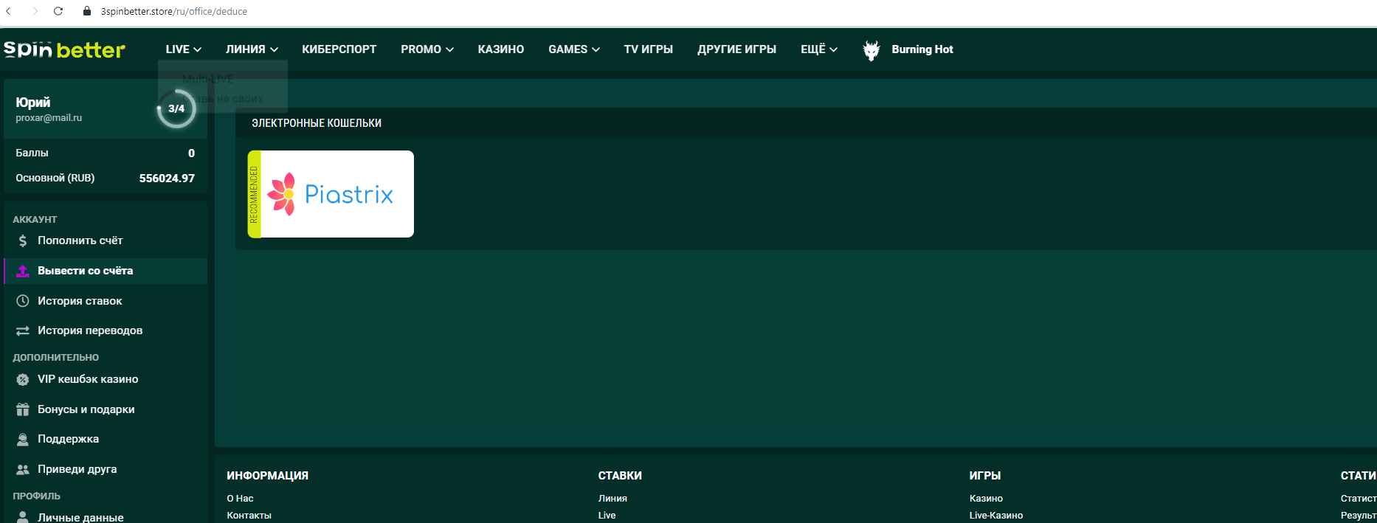Open the Поддержка support page
This screenshot has height=523, width=1377.
tap(106, 439)
